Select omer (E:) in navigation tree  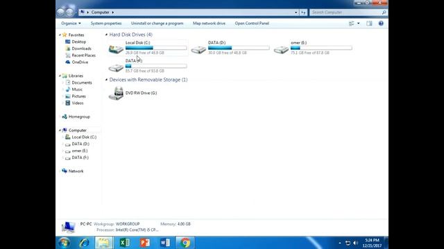(80, 151)
